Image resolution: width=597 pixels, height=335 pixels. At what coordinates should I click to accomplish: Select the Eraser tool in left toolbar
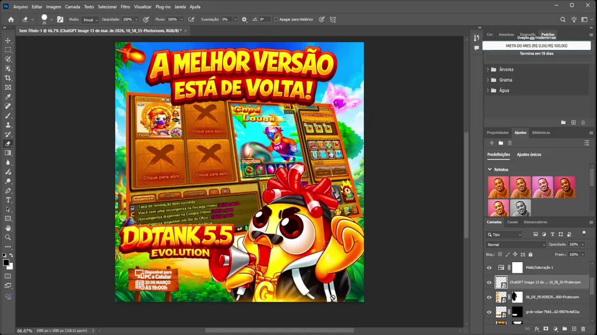(8, 144)
